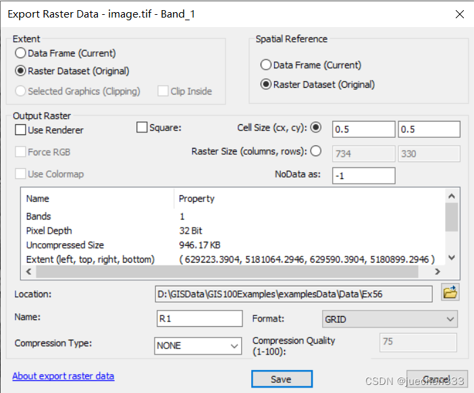Select the Pixel Depth row
474x393 pixels.
pyautogui.click(x=233, y=231)
